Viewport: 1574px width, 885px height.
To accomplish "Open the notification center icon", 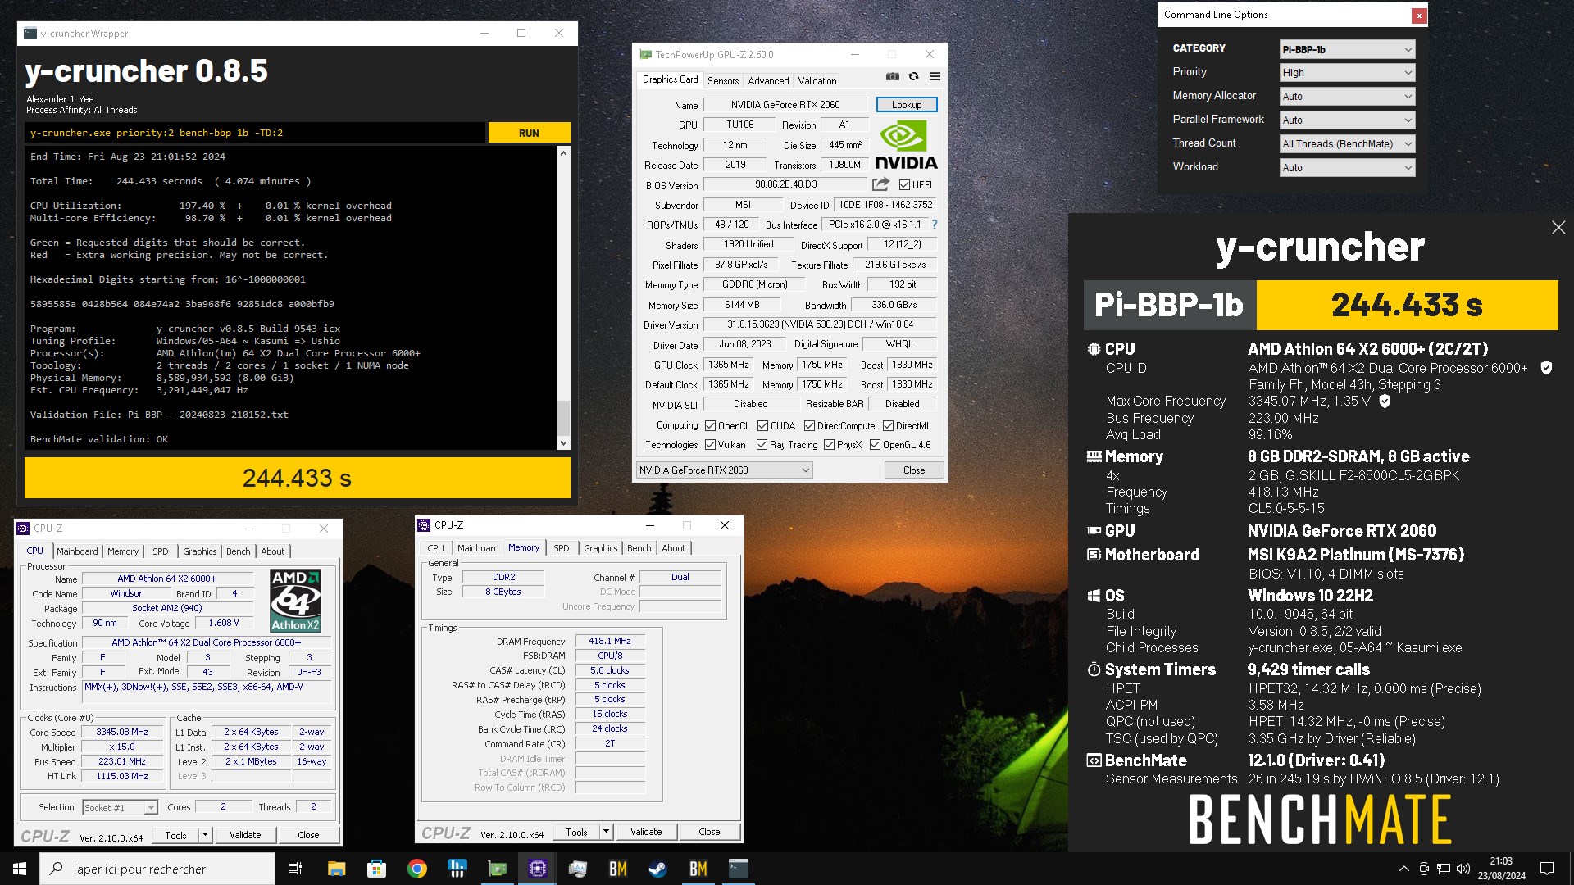I will (x=1547, y=869).
